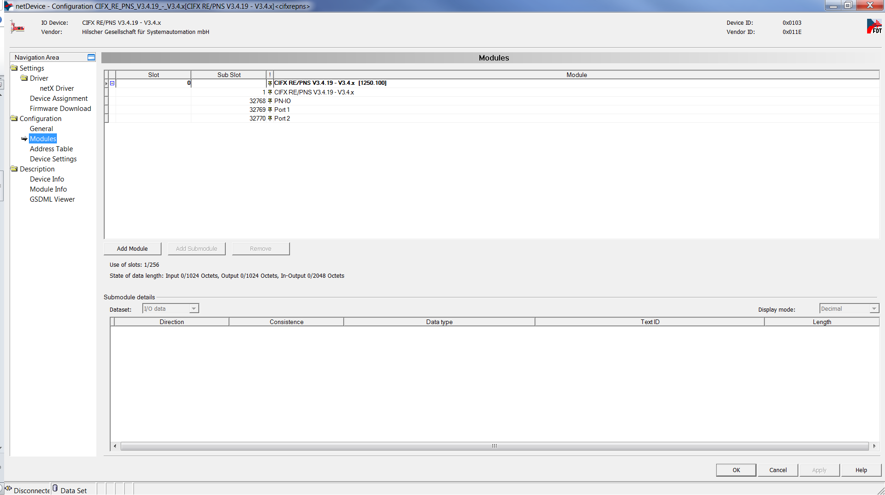Click the right scroll arrow in submodule details
The width and height of the screenshot is (885, 495).
[874, 446]
